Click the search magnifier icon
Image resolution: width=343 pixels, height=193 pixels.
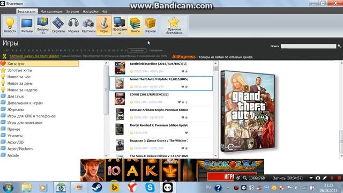click(x=339, y=46)
